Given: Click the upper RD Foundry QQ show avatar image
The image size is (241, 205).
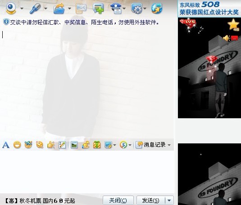Looking at the screenshot, I should pos(209,68).
